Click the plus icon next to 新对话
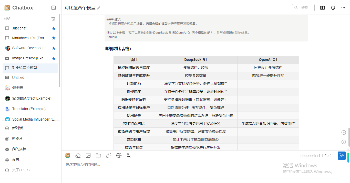This screenshot has width=350, height=183. [7, 128]
